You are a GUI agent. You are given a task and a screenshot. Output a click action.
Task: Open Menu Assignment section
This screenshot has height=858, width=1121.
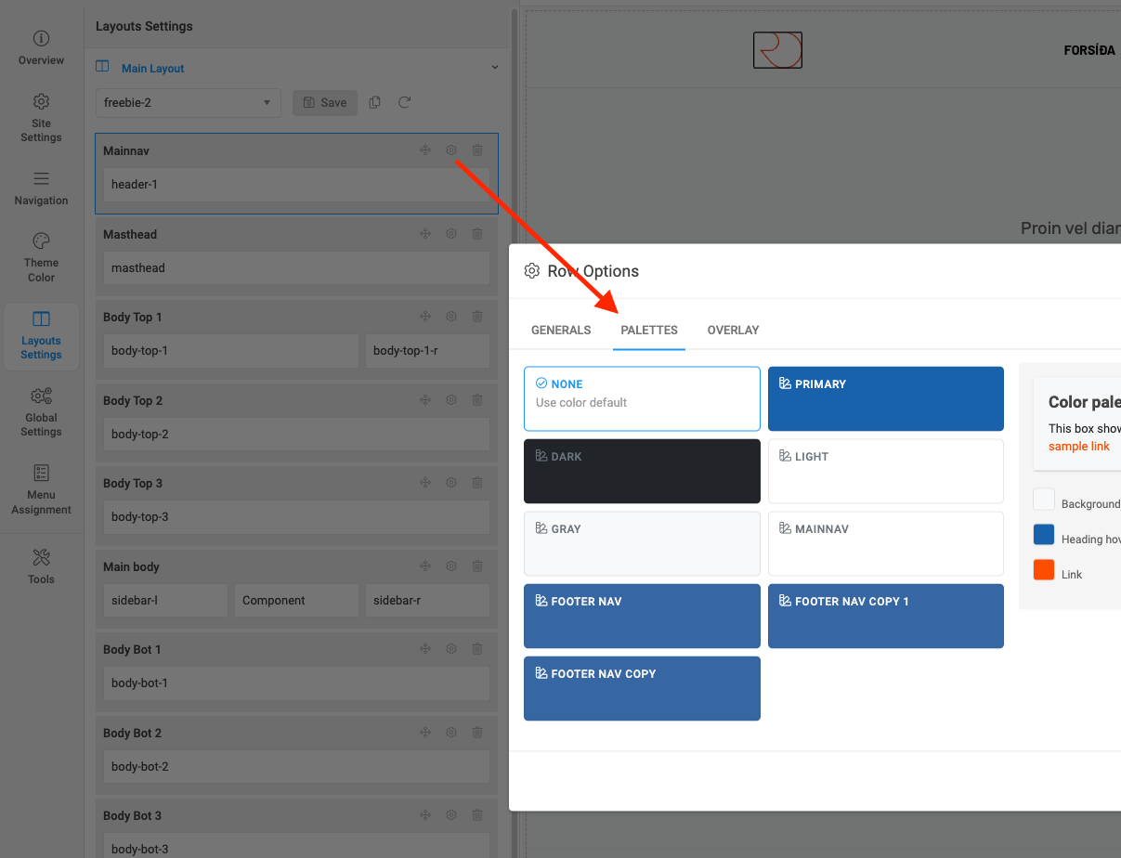(x=41, y=489)
